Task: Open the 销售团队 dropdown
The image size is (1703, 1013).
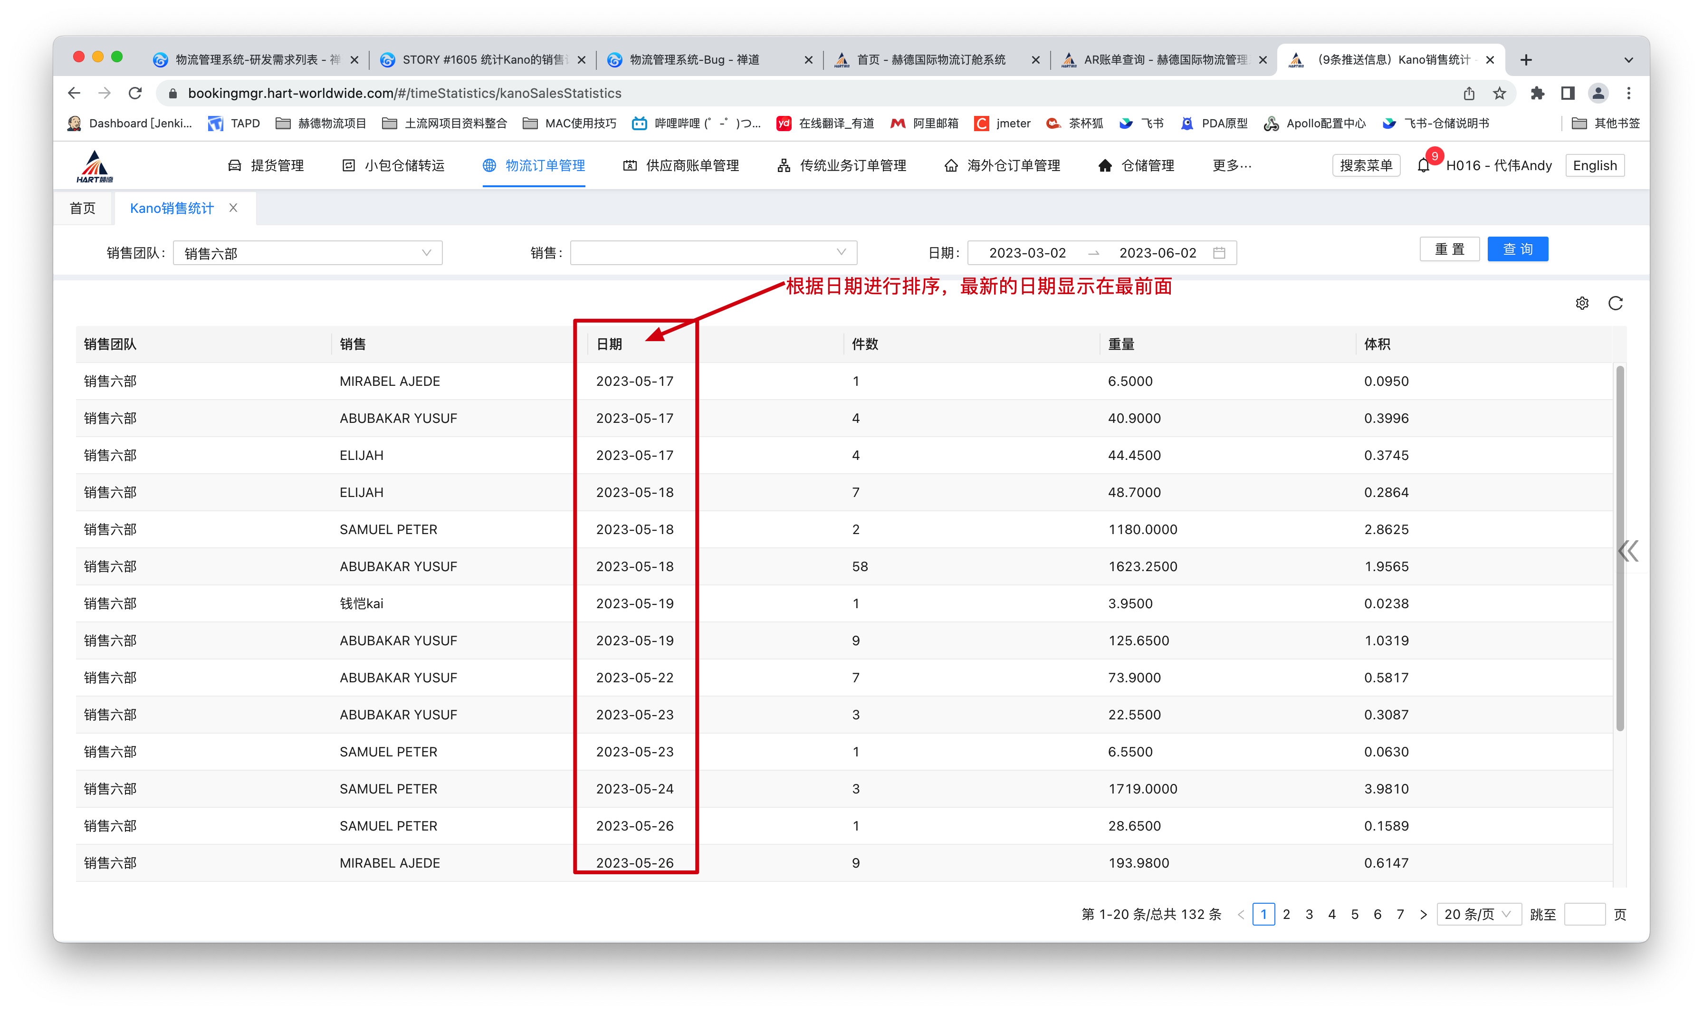Action: [x=307, y=253]
